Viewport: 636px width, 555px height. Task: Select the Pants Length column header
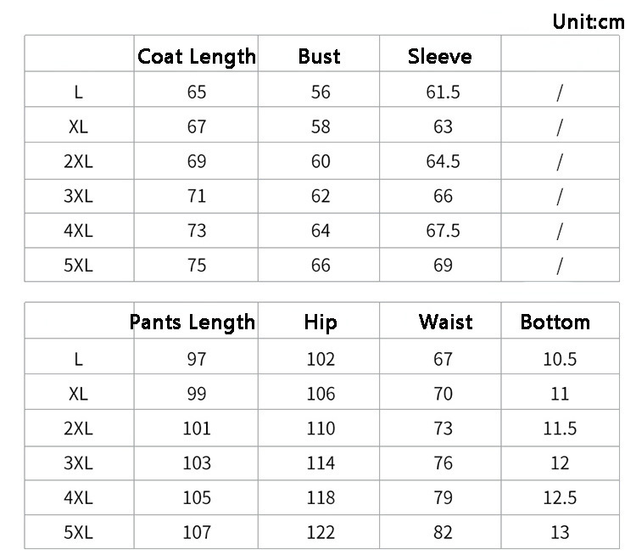click(192, 322)
